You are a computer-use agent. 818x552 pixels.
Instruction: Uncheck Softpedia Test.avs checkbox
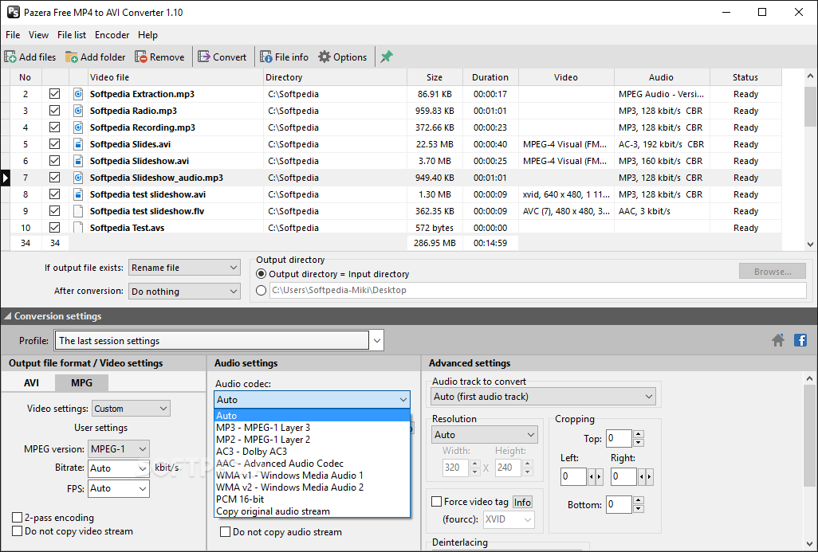point(54,227)
